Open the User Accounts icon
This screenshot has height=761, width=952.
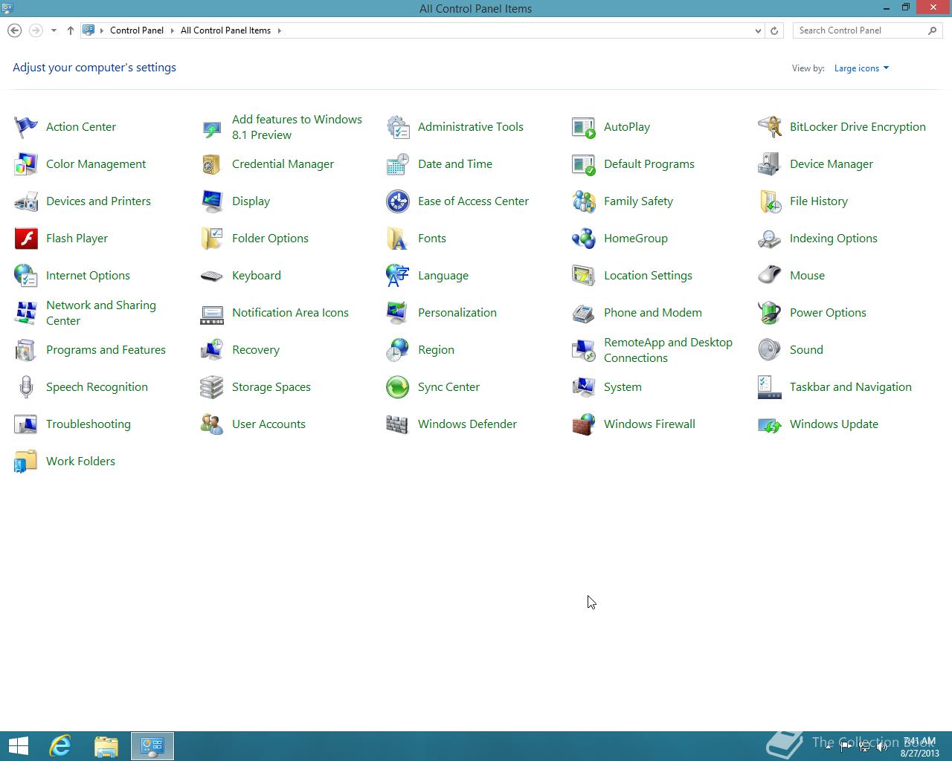[x=212, y=424]
